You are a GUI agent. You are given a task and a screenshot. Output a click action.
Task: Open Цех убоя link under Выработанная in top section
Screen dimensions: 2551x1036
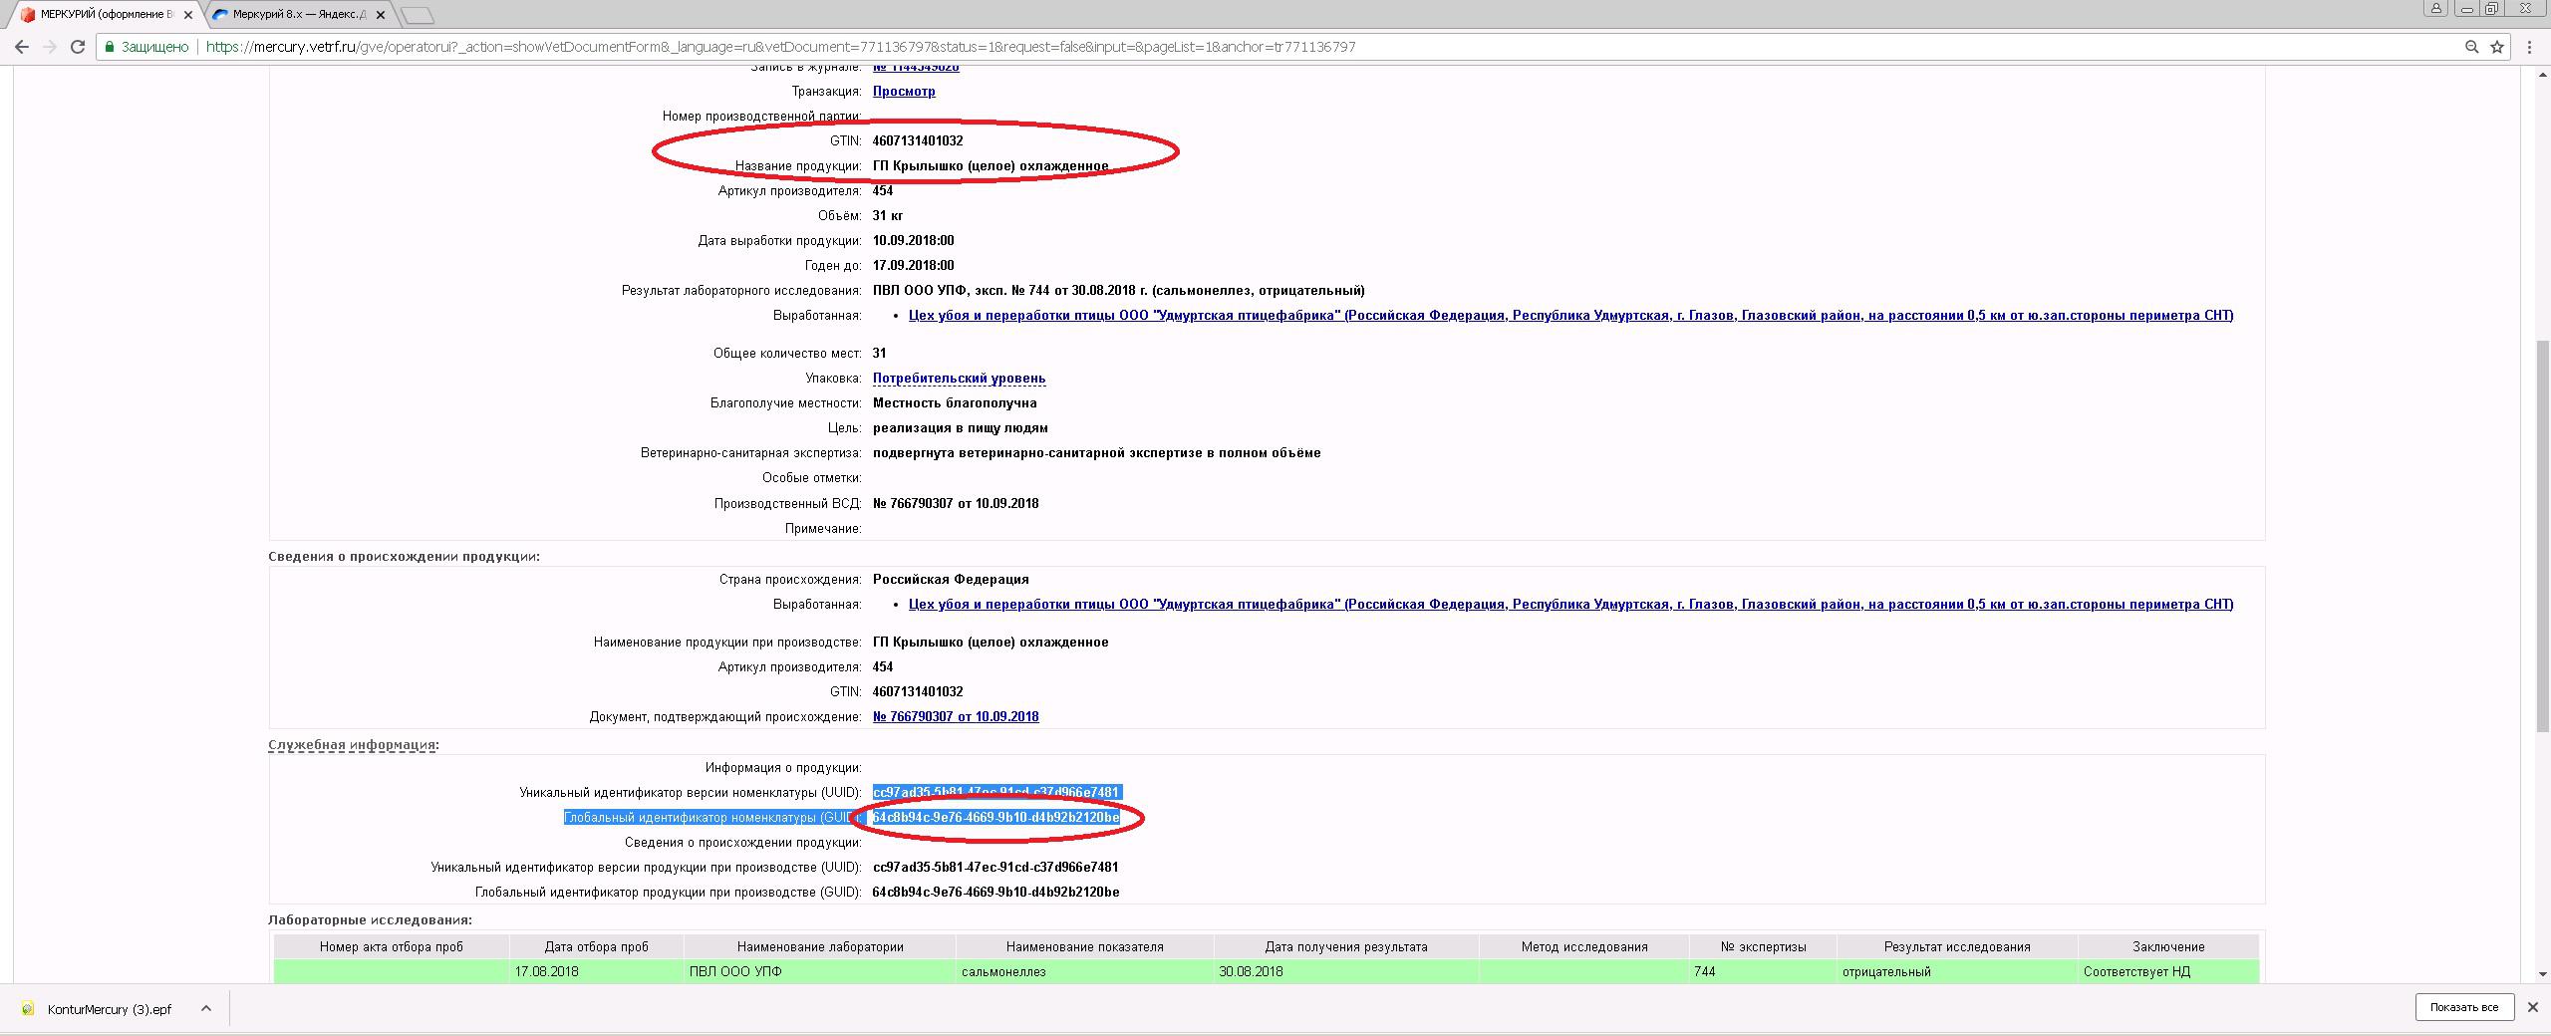click(1570, 315)
